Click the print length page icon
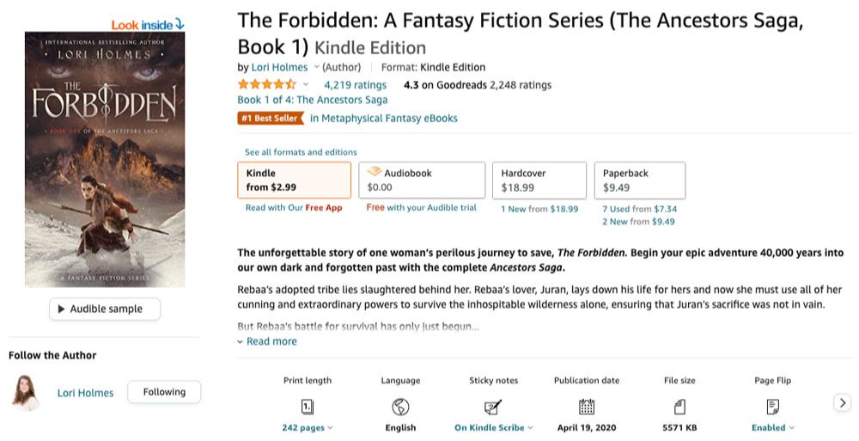Viewport: 859px width, 441px height. click(307, 407)
